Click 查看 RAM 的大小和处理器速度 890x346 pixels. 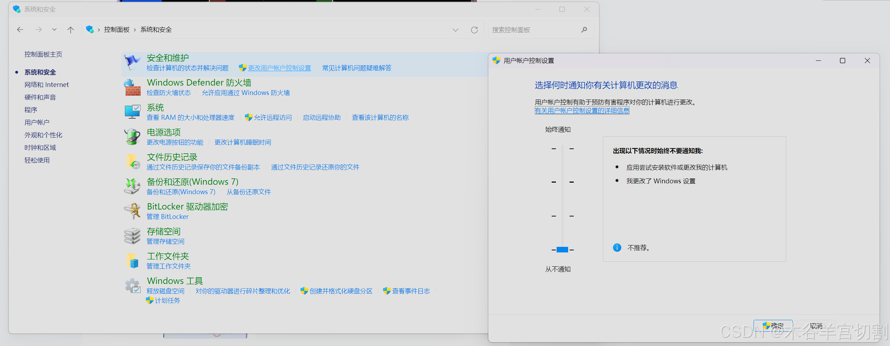tap(190, 117)
